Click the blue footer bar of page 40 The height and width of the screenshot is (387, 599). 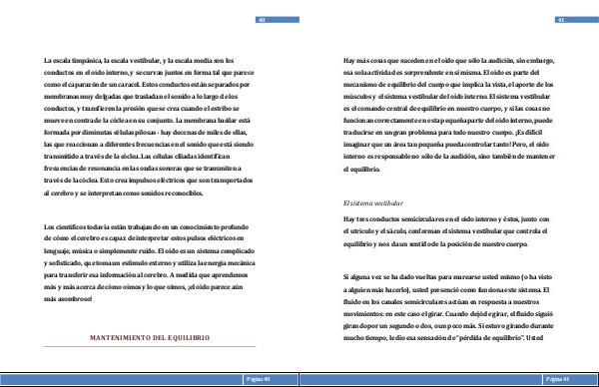[150, 379]
